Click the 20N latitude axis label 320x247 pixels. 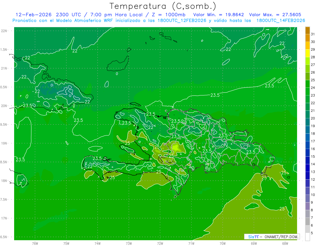click(x=4, y=106)
